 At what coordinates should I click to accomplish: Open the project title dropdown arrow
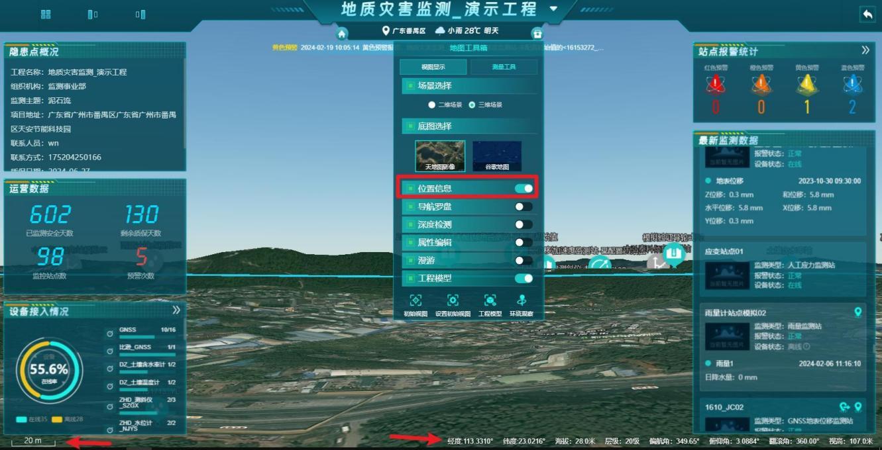click(x=553, y=9)
